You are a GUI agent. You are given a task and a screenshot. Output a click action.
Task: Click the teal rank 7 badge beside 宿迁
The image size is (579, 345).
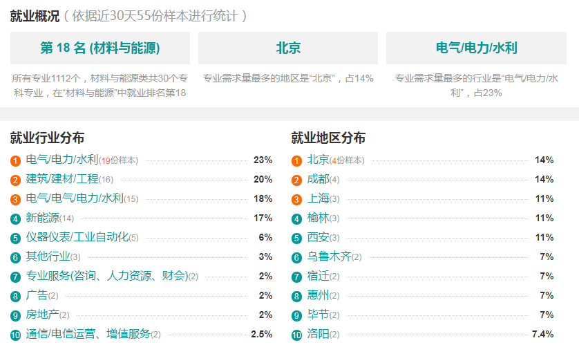[x=297, y=277]
